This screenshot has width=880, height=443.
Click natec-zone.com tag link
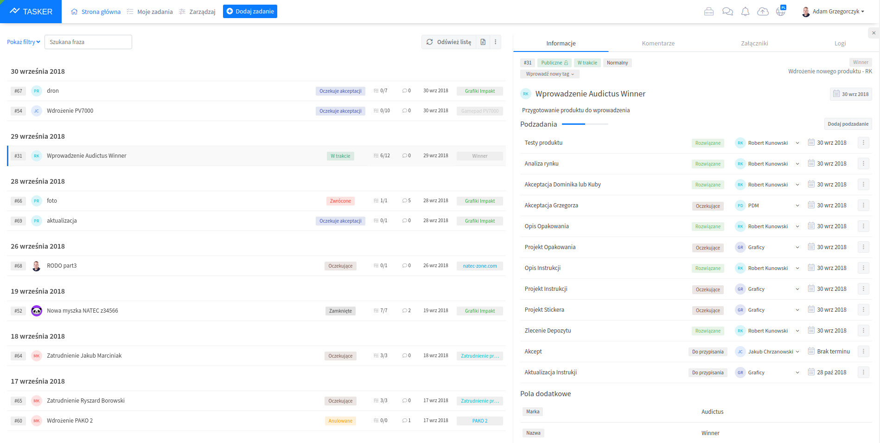pos(480,266)
